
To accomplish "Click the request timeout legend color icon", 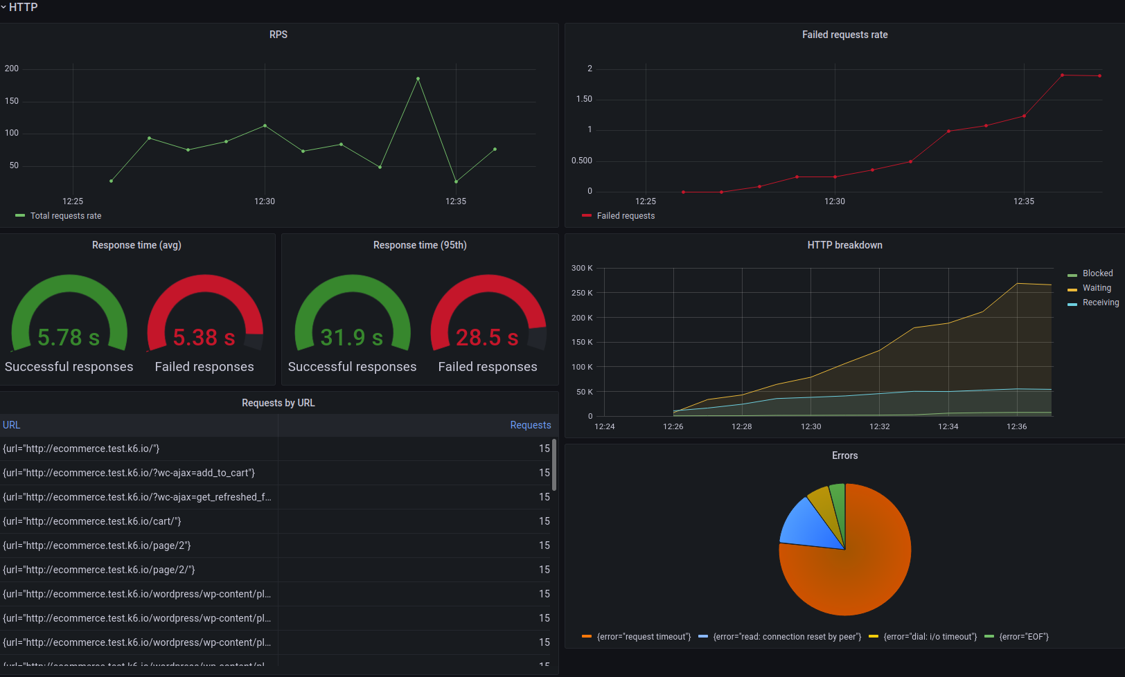I will click(587, 636).
